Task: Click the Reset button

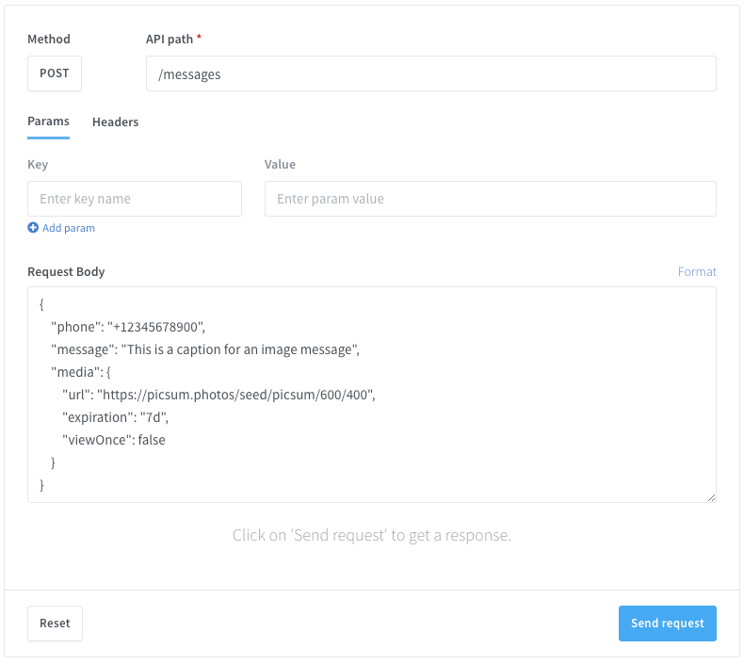Action: click(55, 624)
